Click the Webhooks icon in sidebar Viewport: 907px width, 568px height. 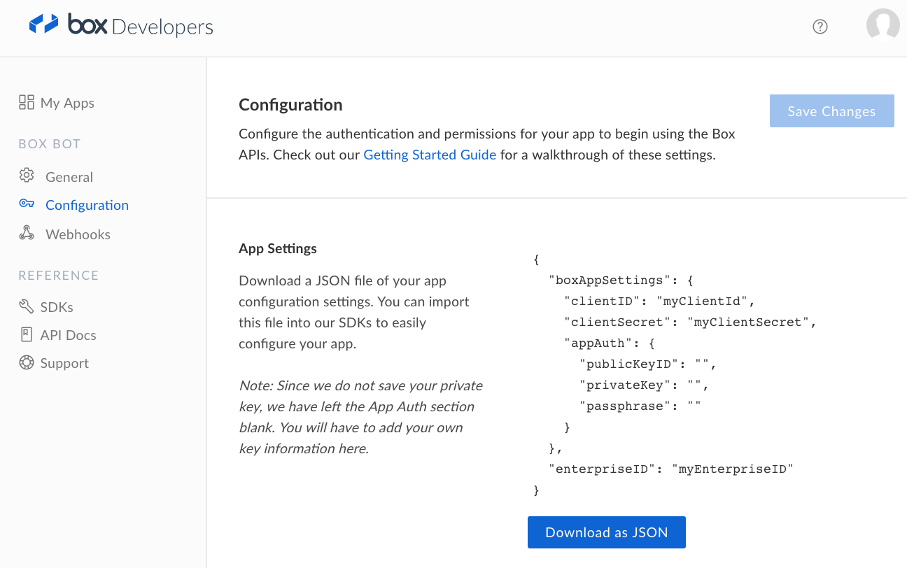tap(27, 233)
